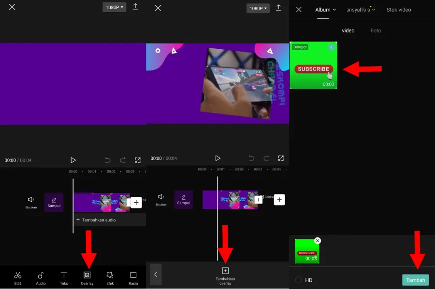
Task: Select the Foto media tab
Action: point(376,30)
